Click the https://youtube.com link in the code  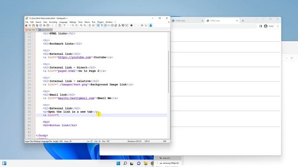coord(74,58)
